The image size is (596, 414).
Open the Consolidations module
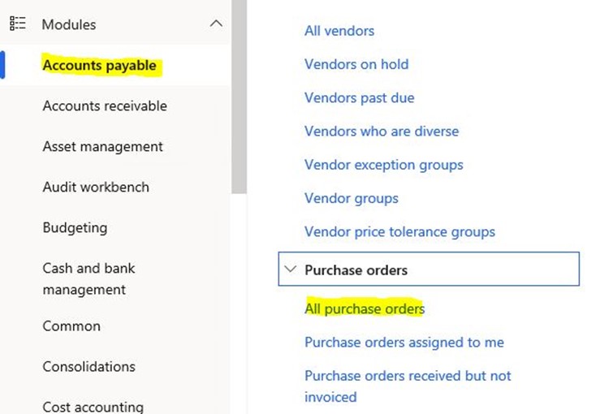tap(89, 366)
